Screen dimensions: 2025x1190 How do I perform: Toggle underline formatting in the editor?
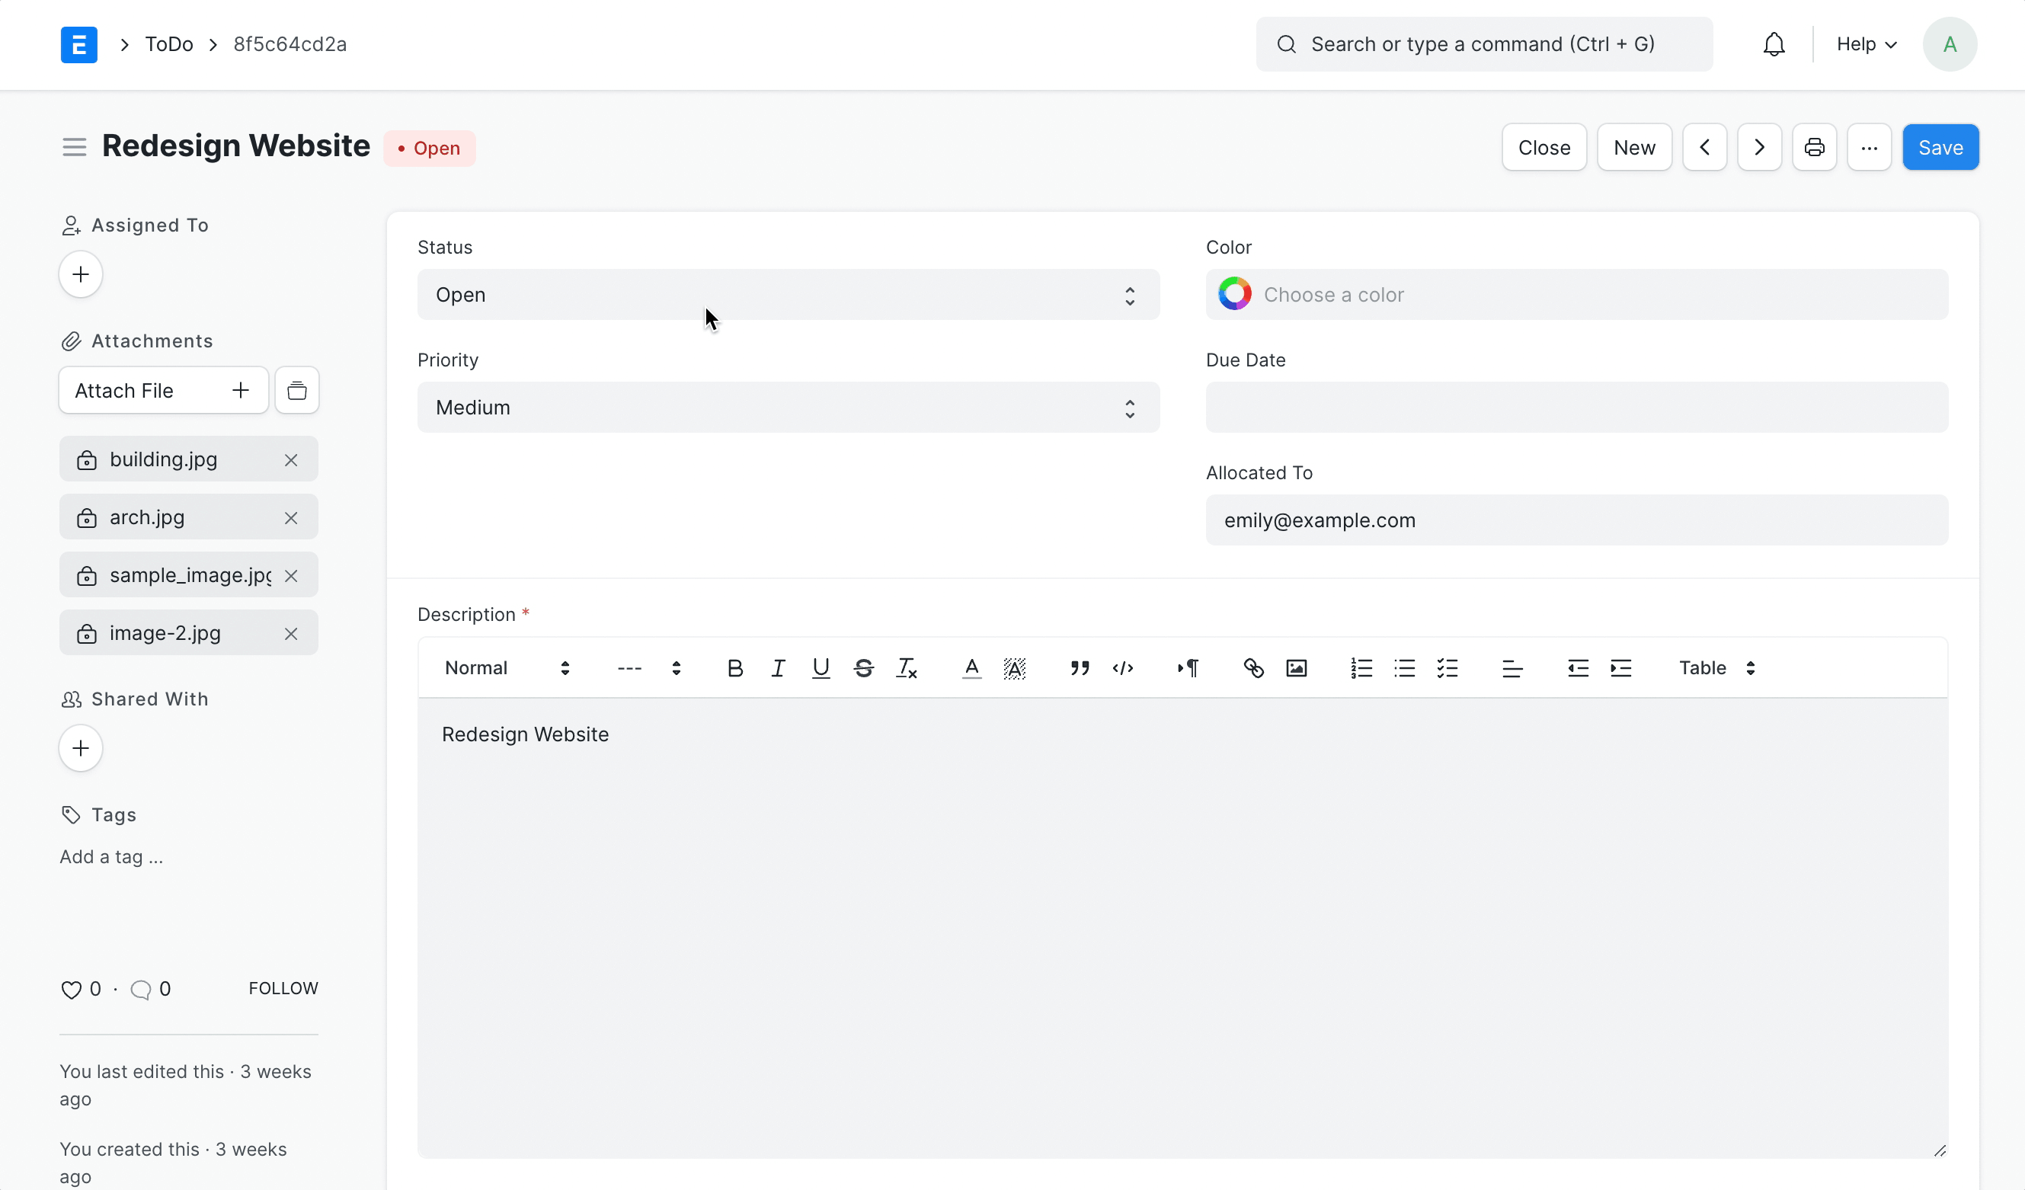pos(821,667)
